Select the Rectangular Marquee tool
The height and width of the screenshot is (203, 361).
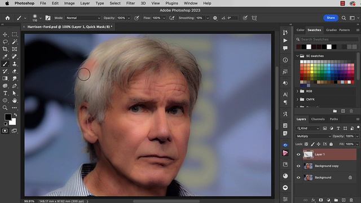tap(14, 34)
